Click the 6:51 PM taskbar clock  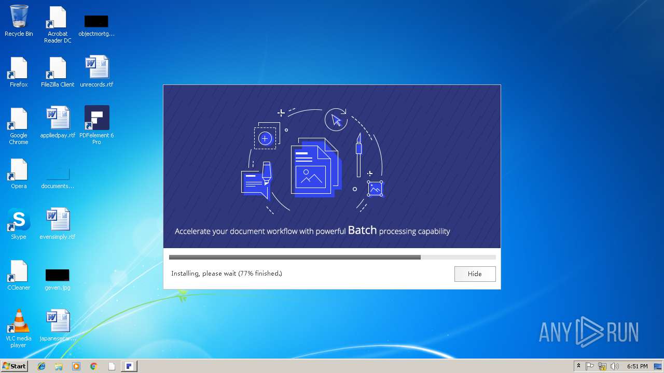tap(637, 366)
